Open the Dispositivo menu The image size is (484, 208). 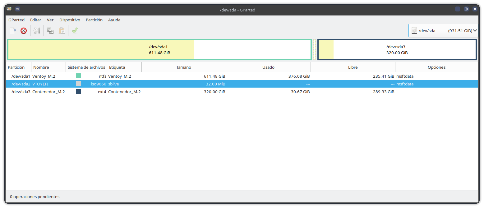(x=70, y=20)
